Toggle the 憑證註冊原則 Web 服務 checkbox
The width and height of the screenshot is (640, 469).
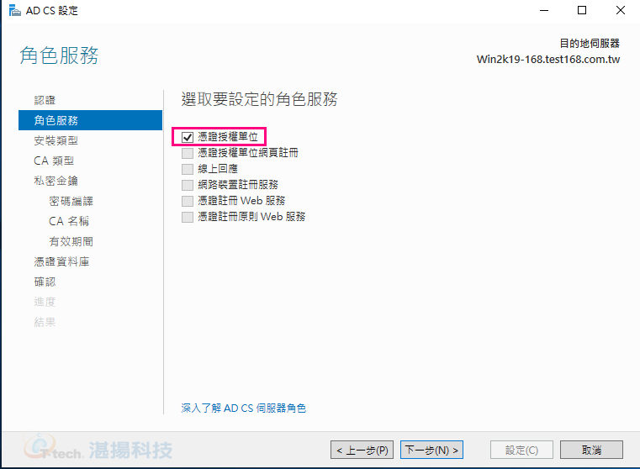coord(188,217)
